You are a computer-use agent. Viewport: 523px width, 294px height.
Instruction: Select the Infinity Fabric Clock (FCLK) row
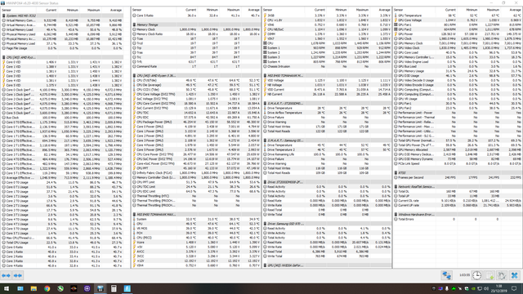pos(196,173)
